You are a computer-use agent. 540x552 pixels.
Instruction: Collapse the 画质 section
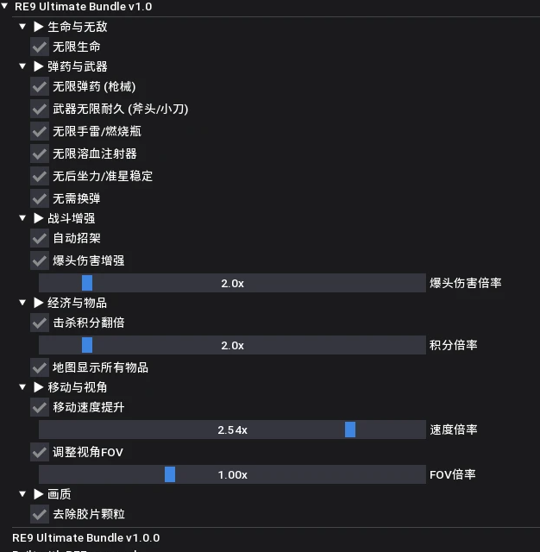point(23,494)
